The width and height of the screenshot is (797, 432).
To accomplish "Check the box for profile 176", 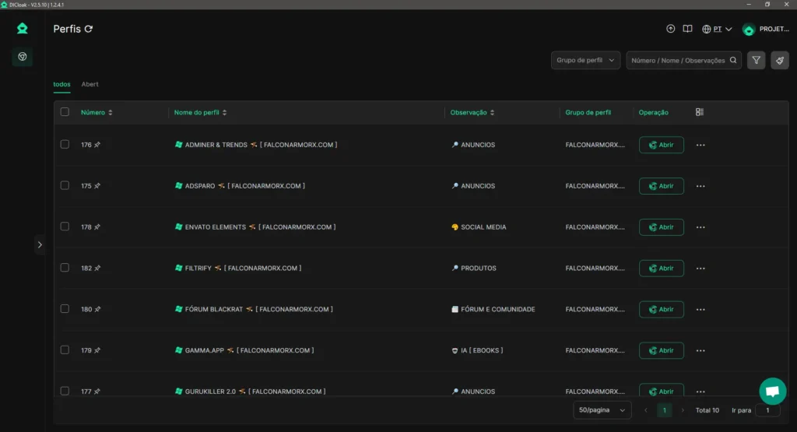I will [x=65, y=144].
